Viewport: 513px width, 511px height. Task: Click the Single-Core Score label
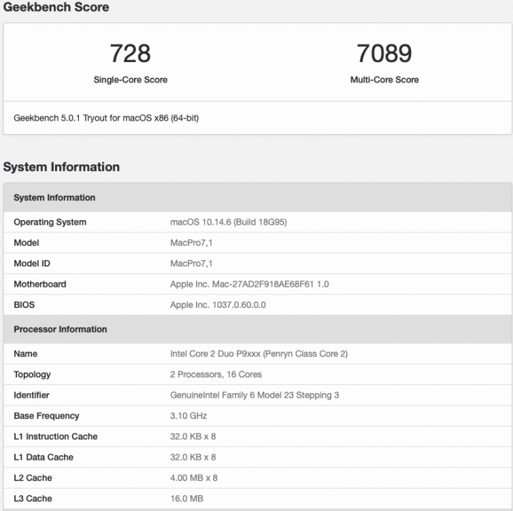click(130, 80)
